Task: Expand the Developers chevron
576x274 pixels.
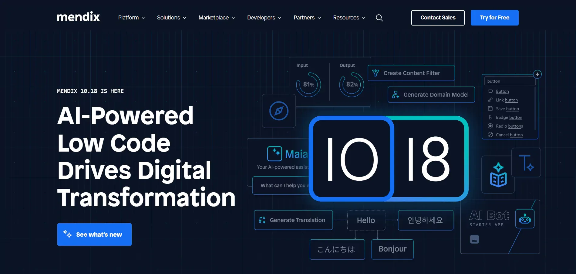Action: (x=280, y=18)
